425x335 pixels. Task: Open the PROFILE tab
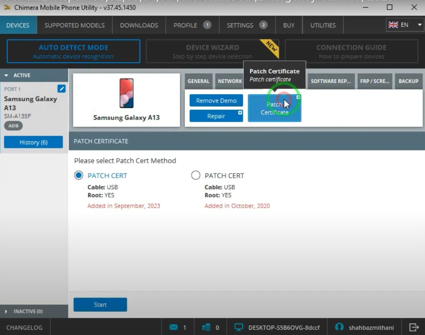pos(193,25)
